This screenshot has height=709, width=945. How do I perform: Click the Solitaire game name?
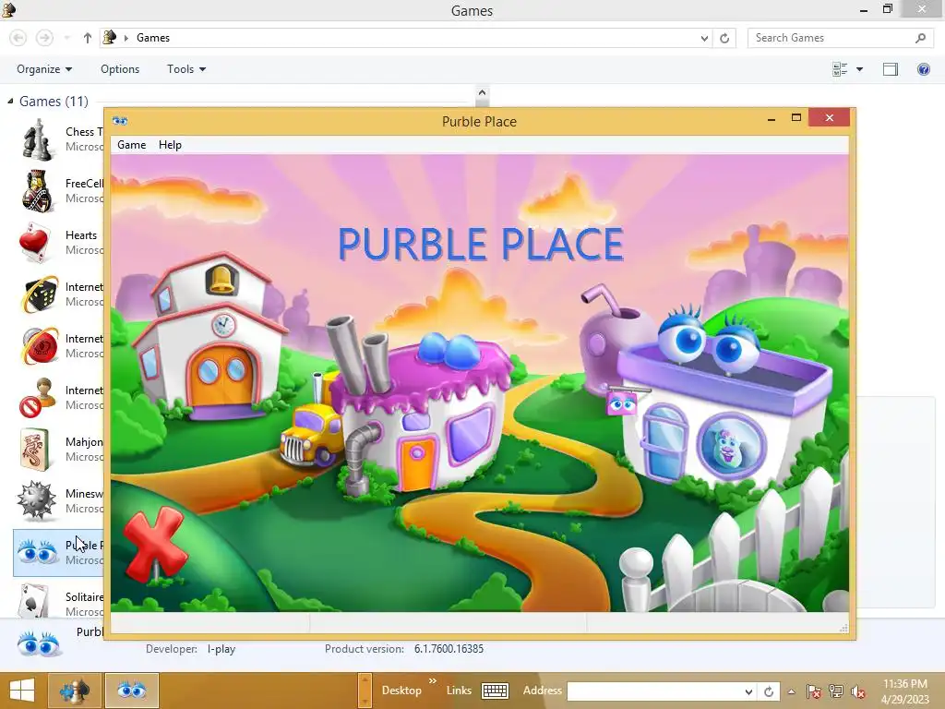tap(84, 597)
